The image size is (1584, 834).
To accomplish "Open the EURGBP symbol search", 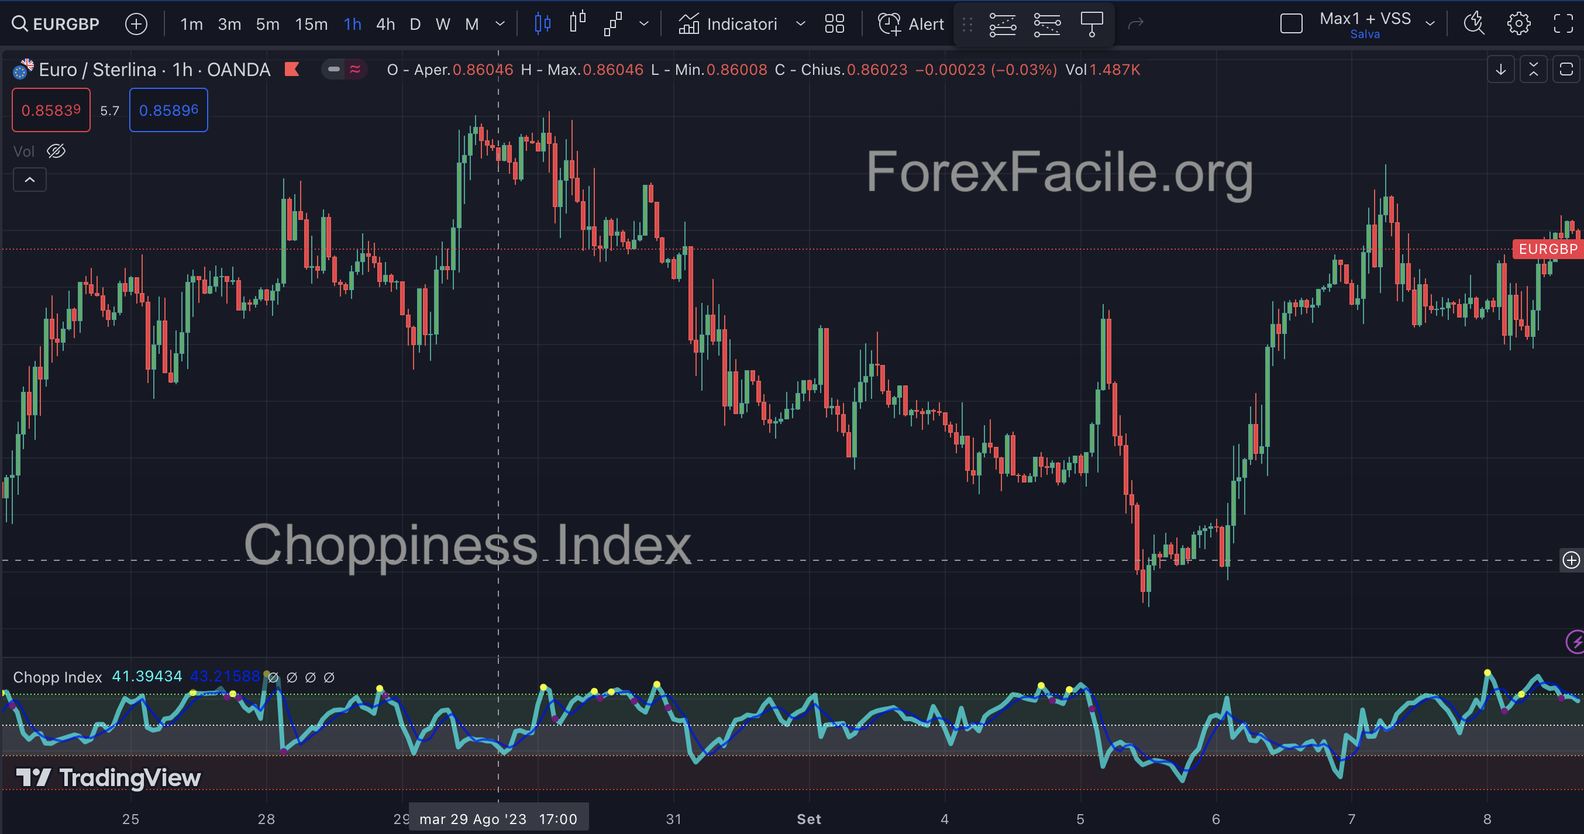I will pos(56,24).
